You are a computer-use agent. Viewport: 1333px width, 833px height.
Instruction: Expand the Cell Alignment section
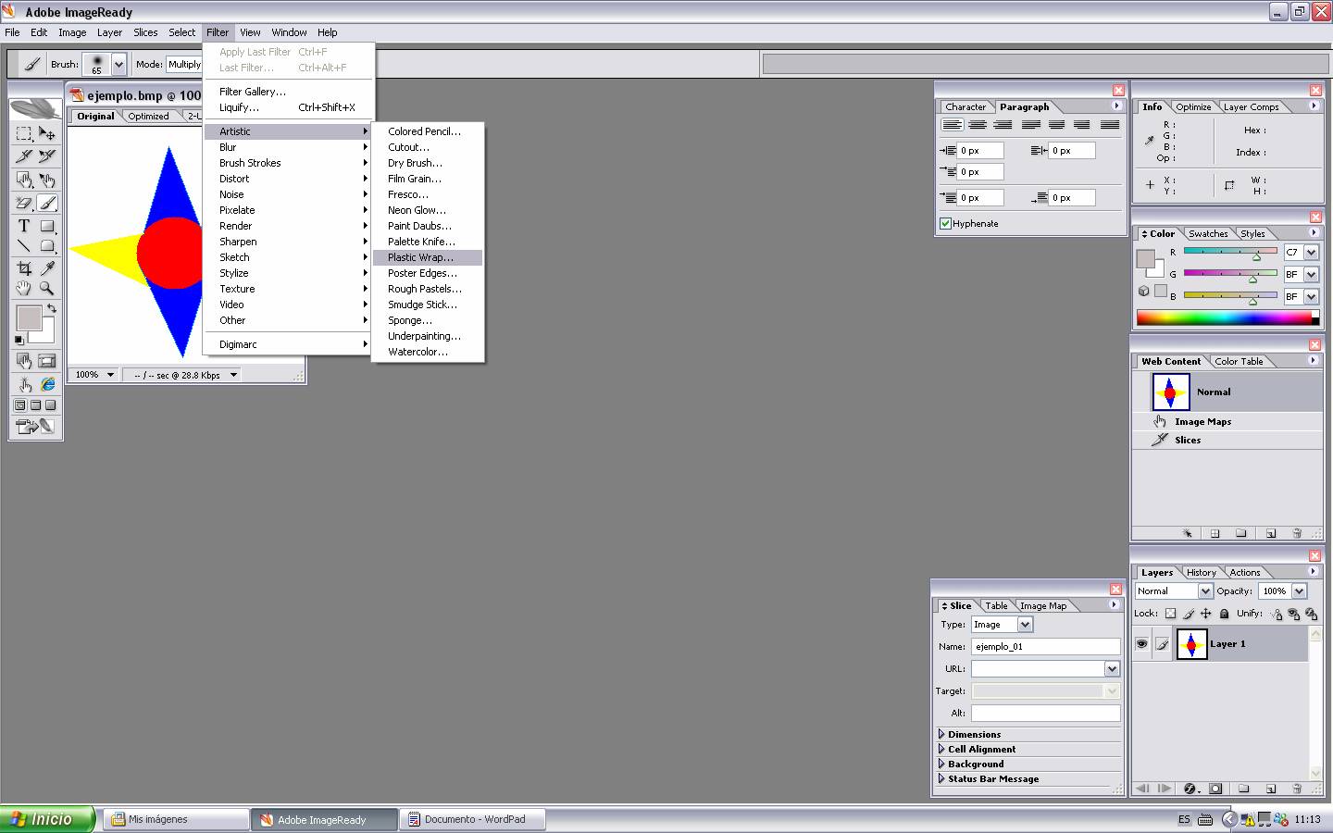point(942,749)
